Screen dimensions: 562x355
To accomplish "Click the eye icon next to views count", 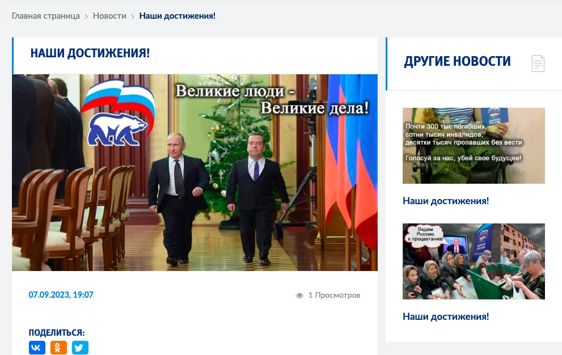I will tap(299, 295).
